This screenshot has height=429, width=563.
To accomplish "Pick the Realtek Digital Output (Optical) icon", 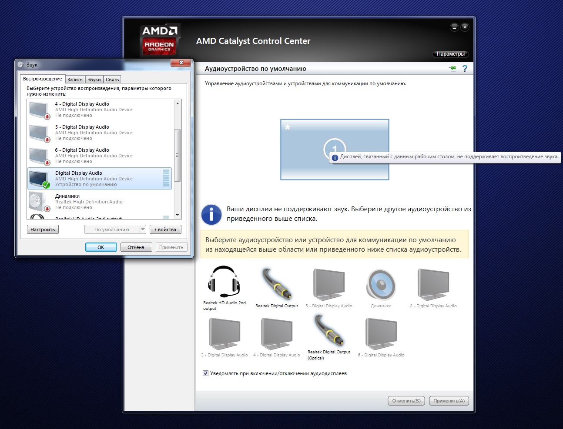I will 329,330.
